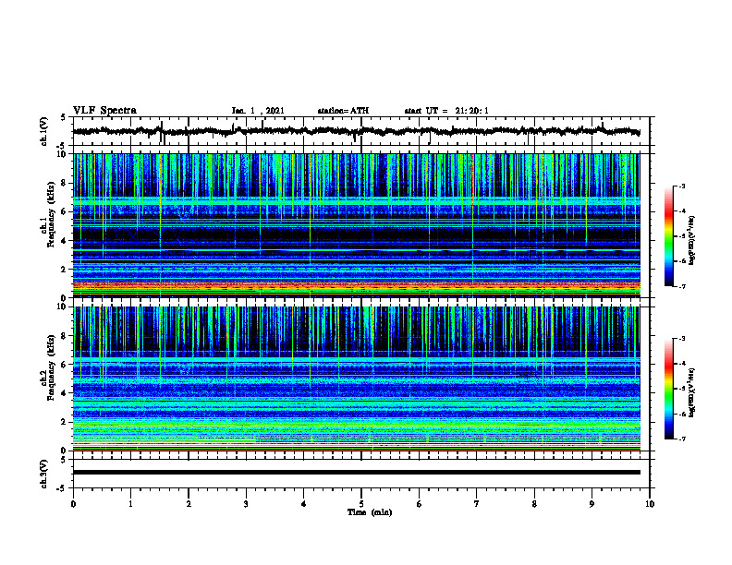Click the ch.2 'Frequency (kHz)' axis label
Screen dimensions: 732x565
coord(52,367)
